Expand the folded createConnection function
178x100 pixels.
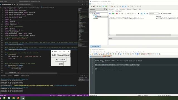4,44
